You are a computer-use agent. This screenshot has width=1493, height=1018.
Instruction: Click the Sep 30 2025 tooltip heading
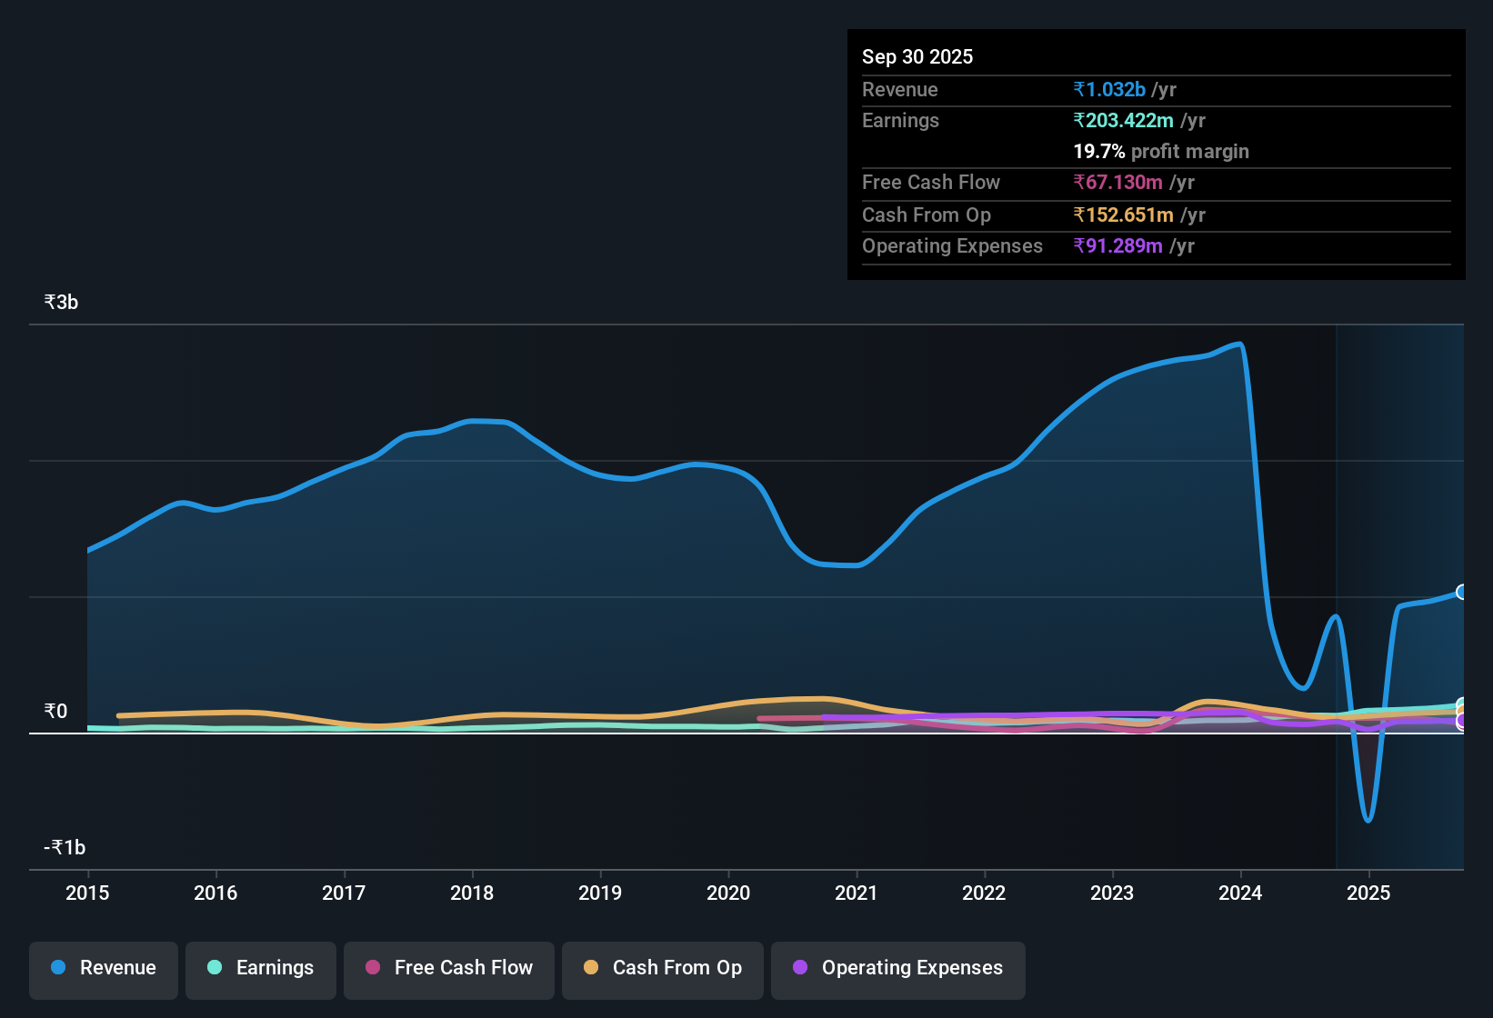(x=917, y=57)
